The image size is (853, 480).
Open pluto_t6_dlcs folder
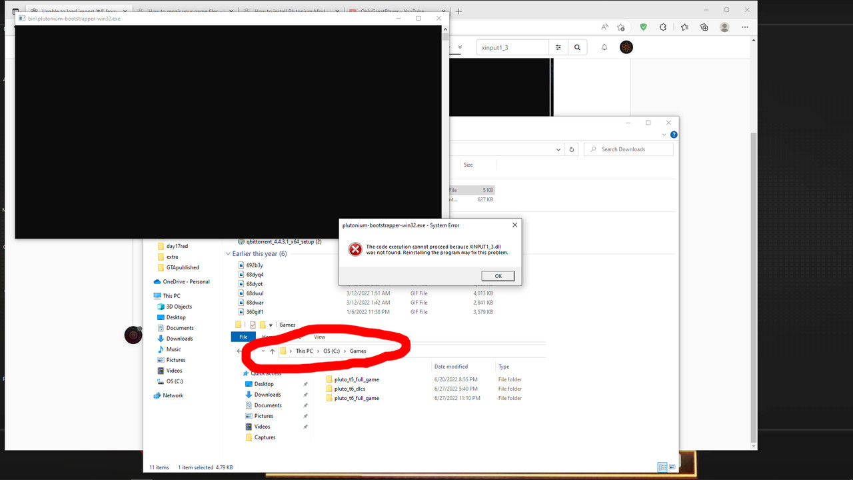[345, 389]
